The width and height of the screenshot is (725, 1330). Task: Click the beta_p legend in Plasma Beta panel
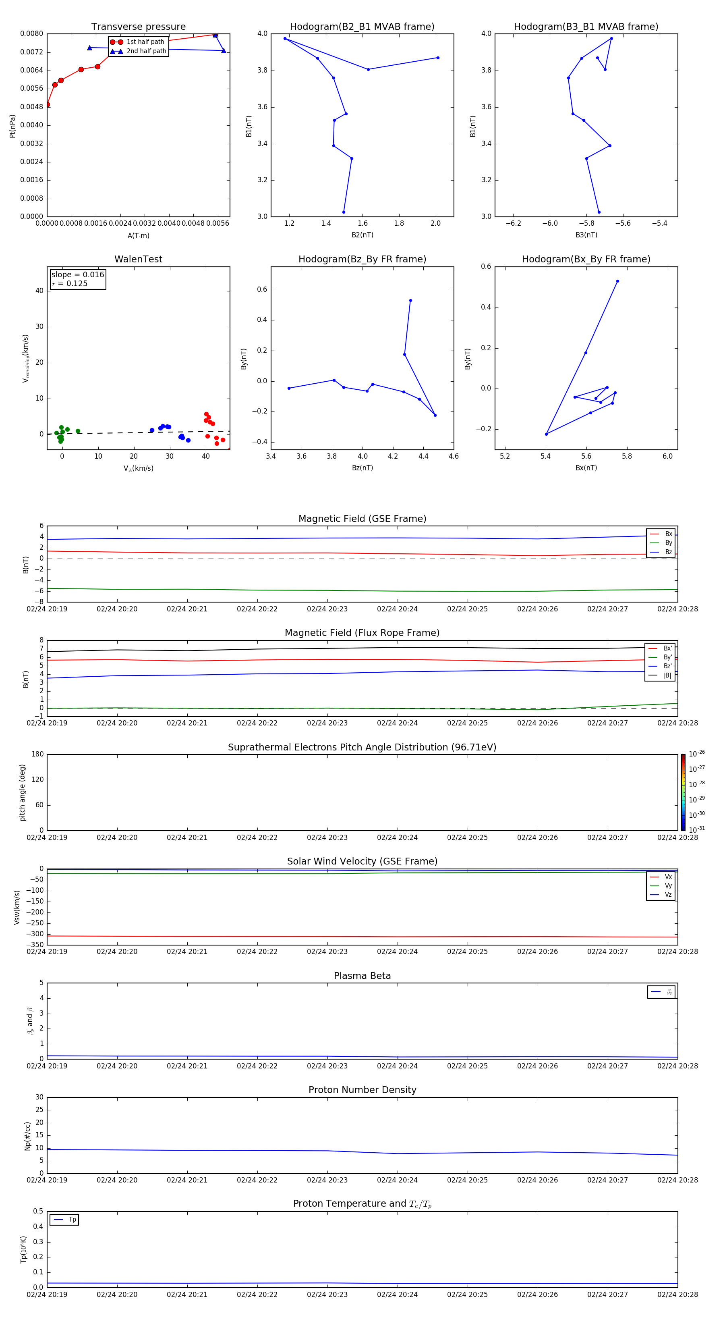pos(661,992)
